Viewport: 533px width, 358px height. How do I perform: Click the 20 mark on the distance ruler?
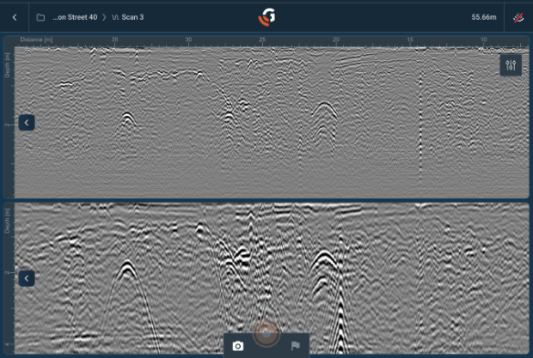(336, 39)
